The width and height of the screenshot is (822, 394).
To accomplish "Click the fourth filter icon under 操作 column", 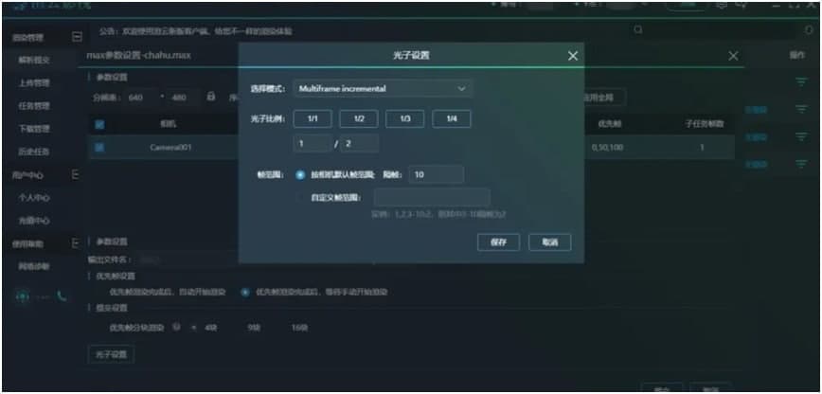I will pyautogui.click(x=801, y=164).
